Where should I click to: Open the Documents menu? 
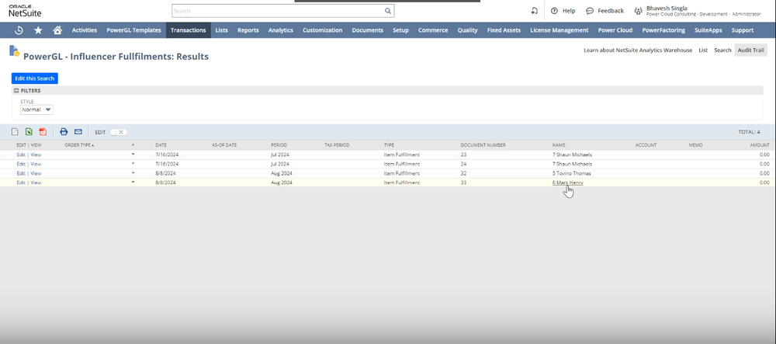click(x=367, y=30)
